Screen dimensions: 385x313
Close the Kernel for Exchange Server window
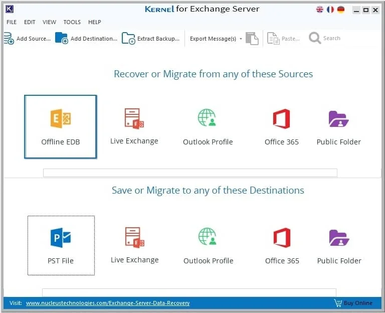pos(375,10)
